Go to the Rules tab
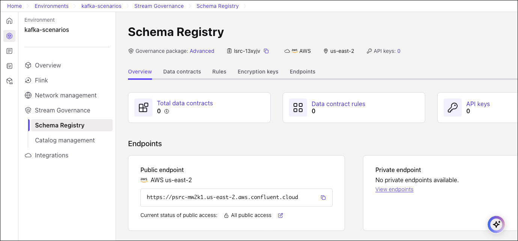Viewport: 518px width, 241px height. point(219,72)
